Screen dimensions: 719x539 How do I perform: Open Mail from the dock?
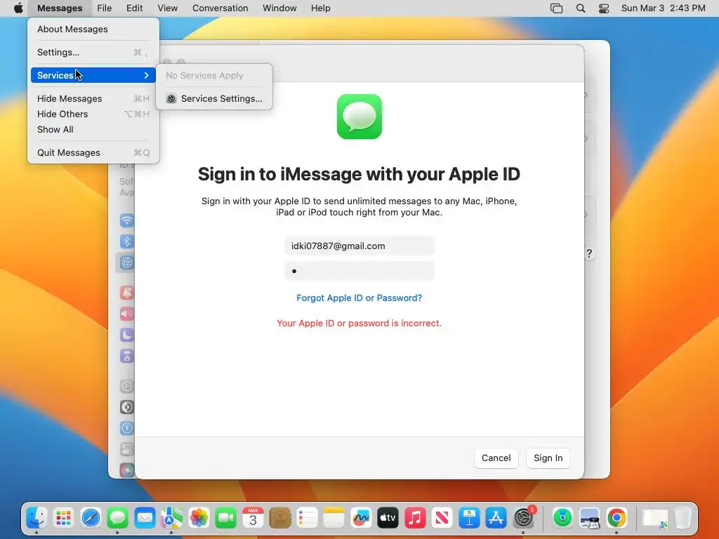pyautogui.click(x=145, y=518)
